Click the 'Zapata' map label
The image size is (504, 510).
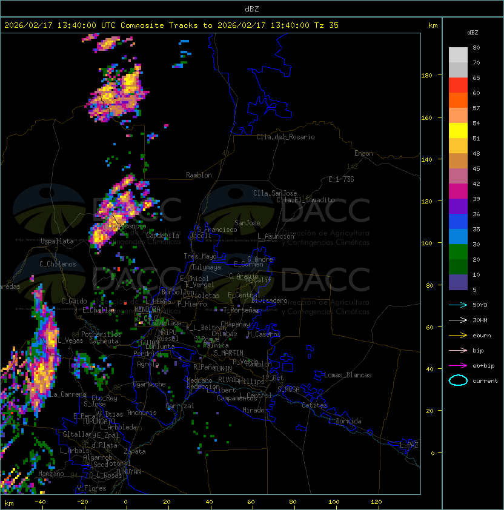tap(134, 451)
